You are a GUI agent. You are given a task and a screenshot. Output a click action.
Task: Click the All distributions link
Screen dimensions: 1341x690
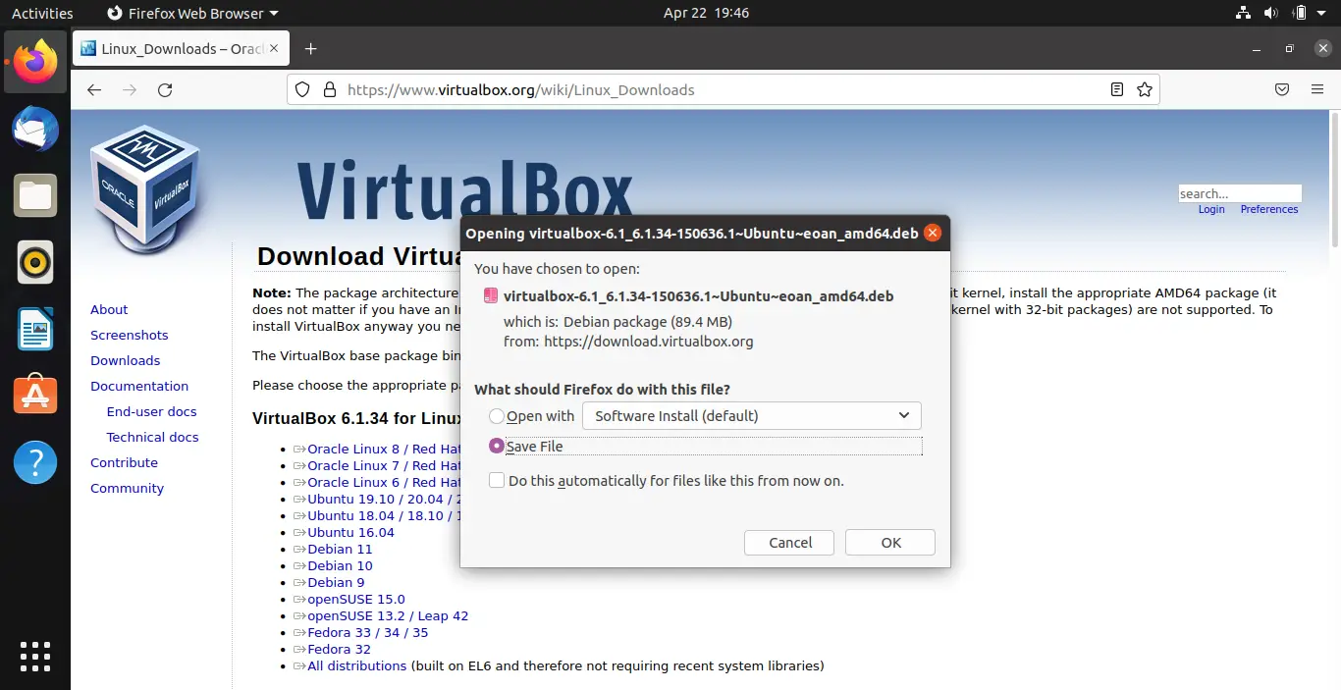click(356, 665)
